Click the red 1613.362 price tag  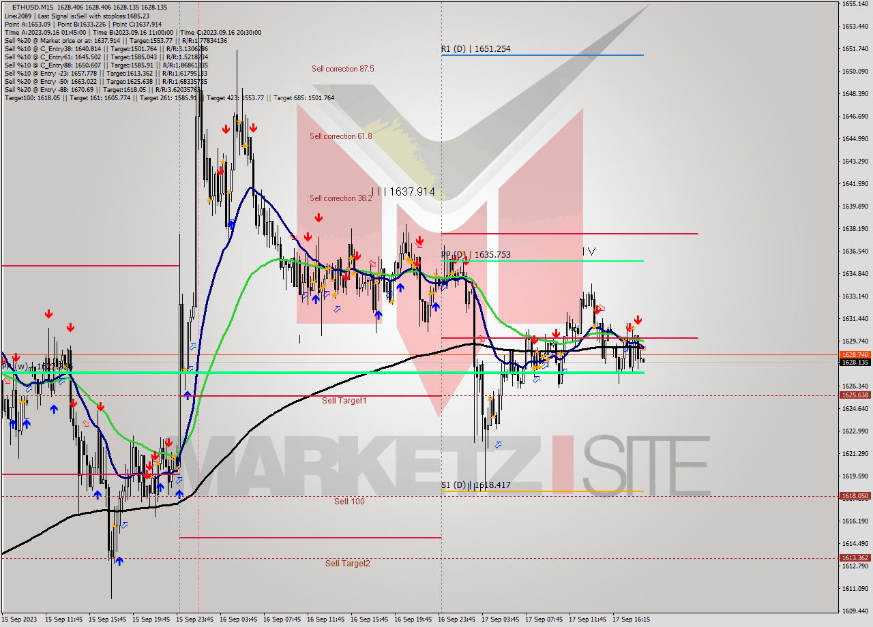(855, 558)
